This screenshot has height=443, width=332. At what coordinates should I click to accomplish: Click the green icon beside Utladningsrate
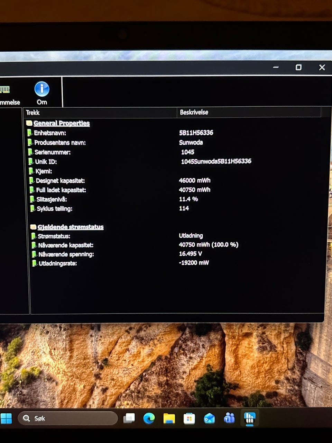pos(35,263)
